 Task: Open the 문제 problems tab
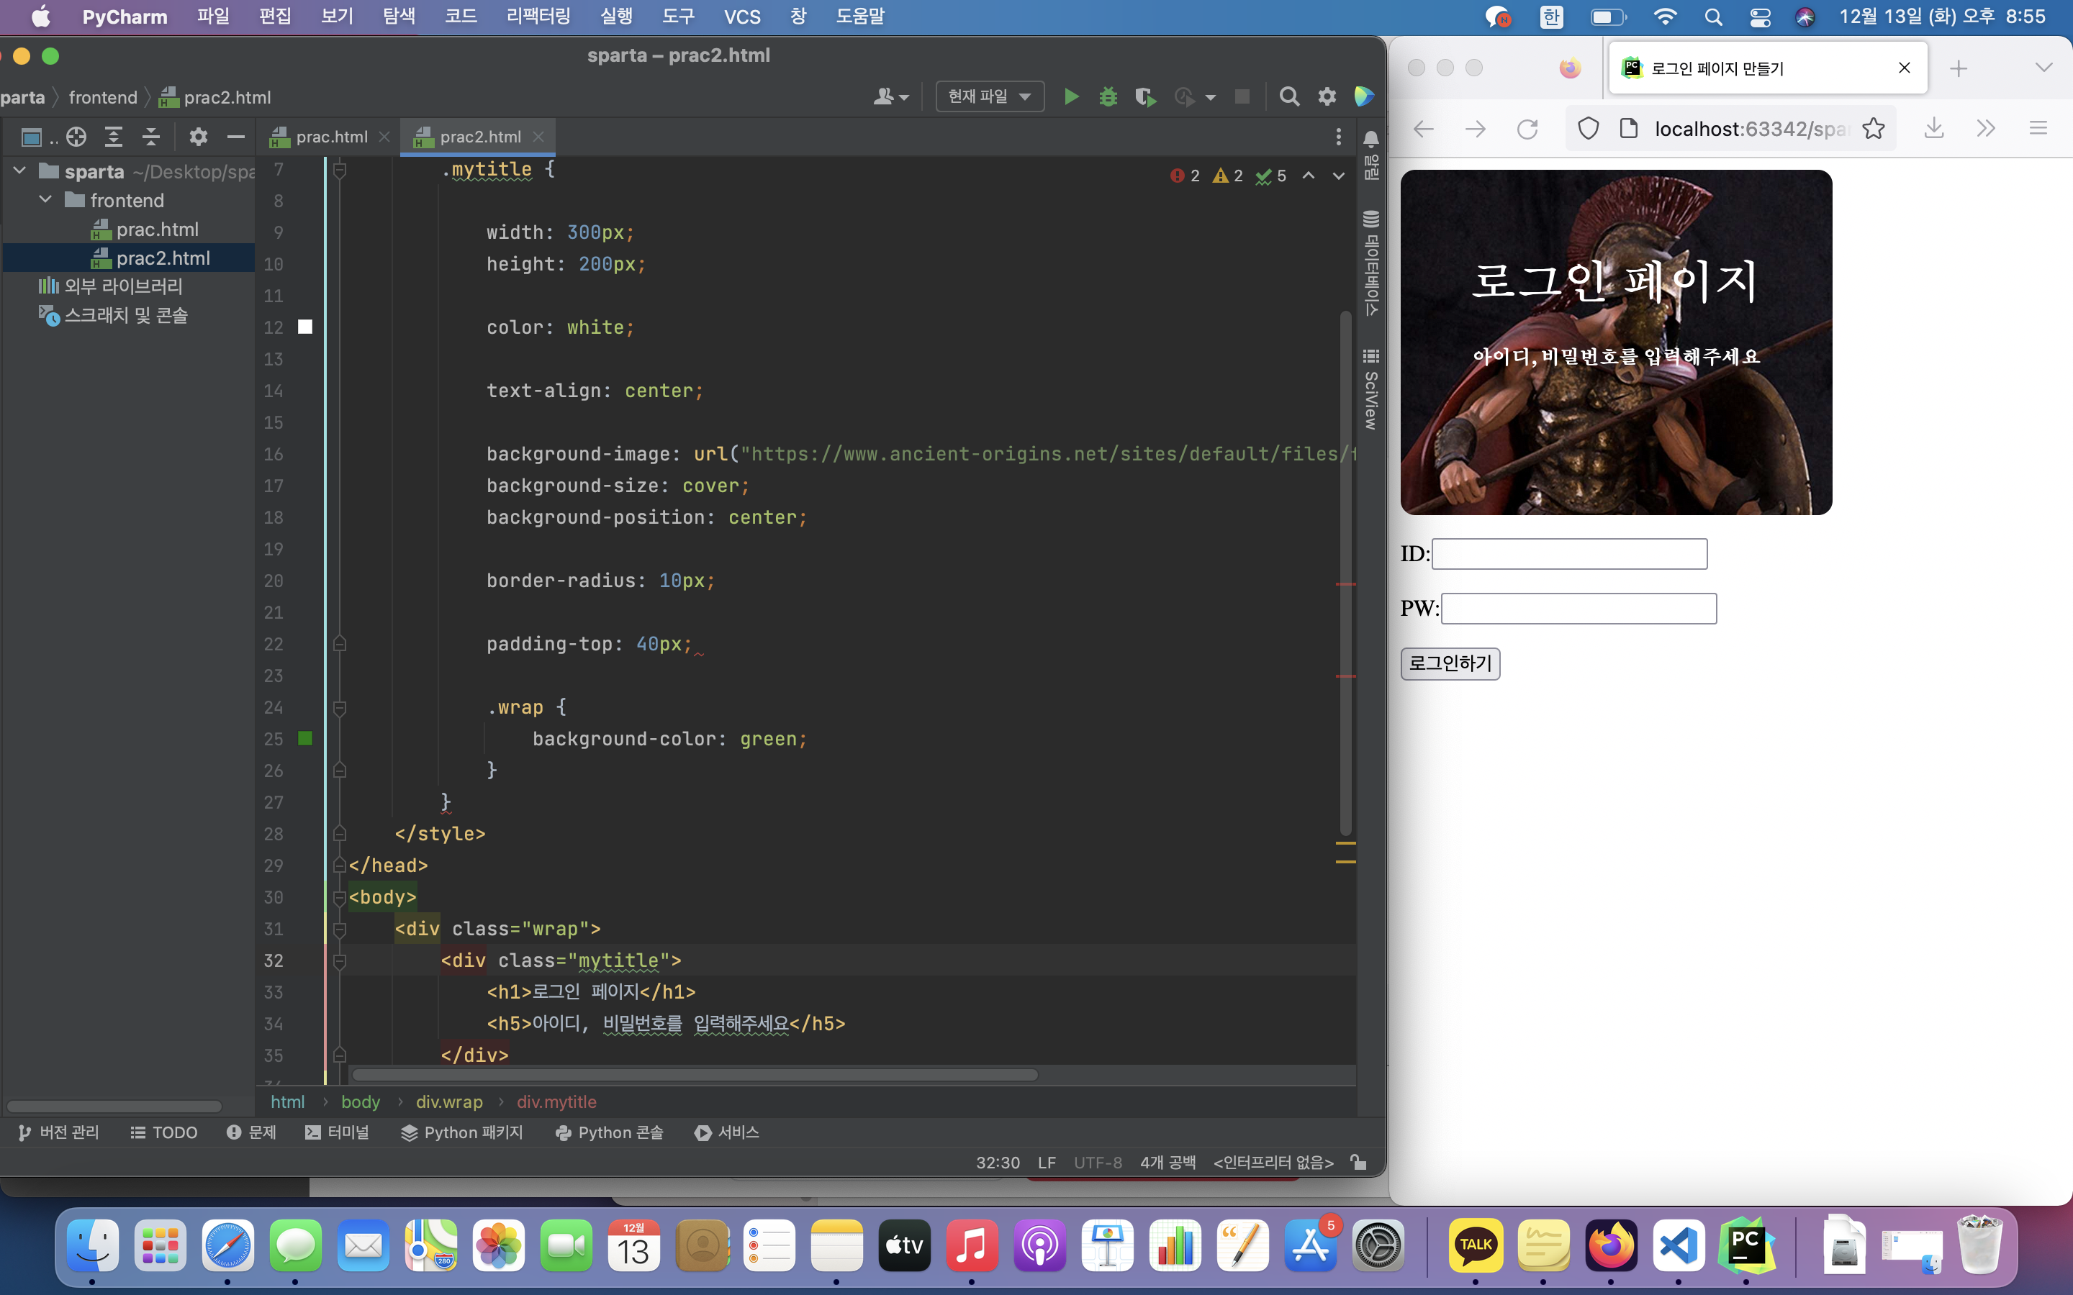coord(252,1132)
